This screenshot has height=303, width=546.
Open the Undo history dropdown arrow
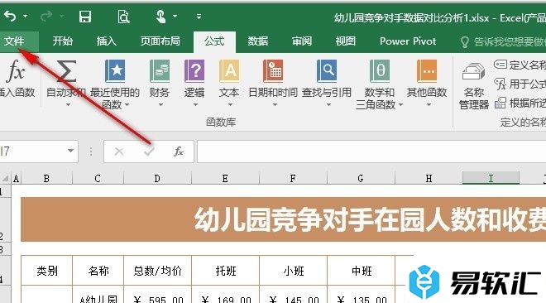pyautogui.click(x=26, y=17)
